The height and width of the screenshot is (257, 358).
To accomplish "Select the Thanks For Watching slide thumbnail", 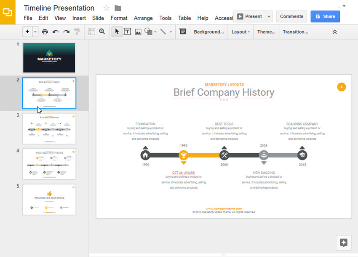I will pos(49,199).
